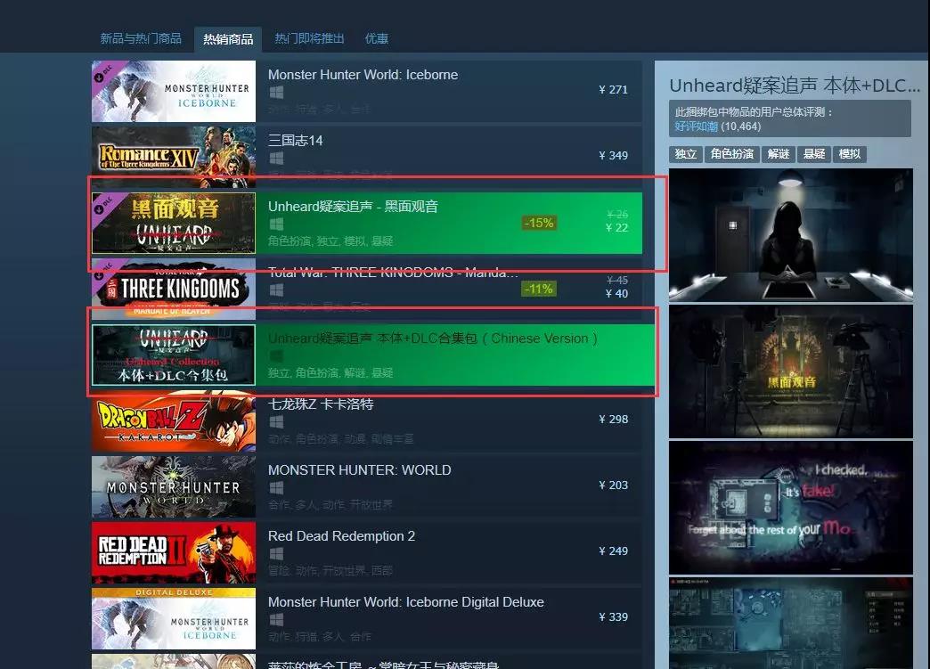
Task: Open Unheard疑案追声 - 黑面观音 title
Action: (353, 207)
